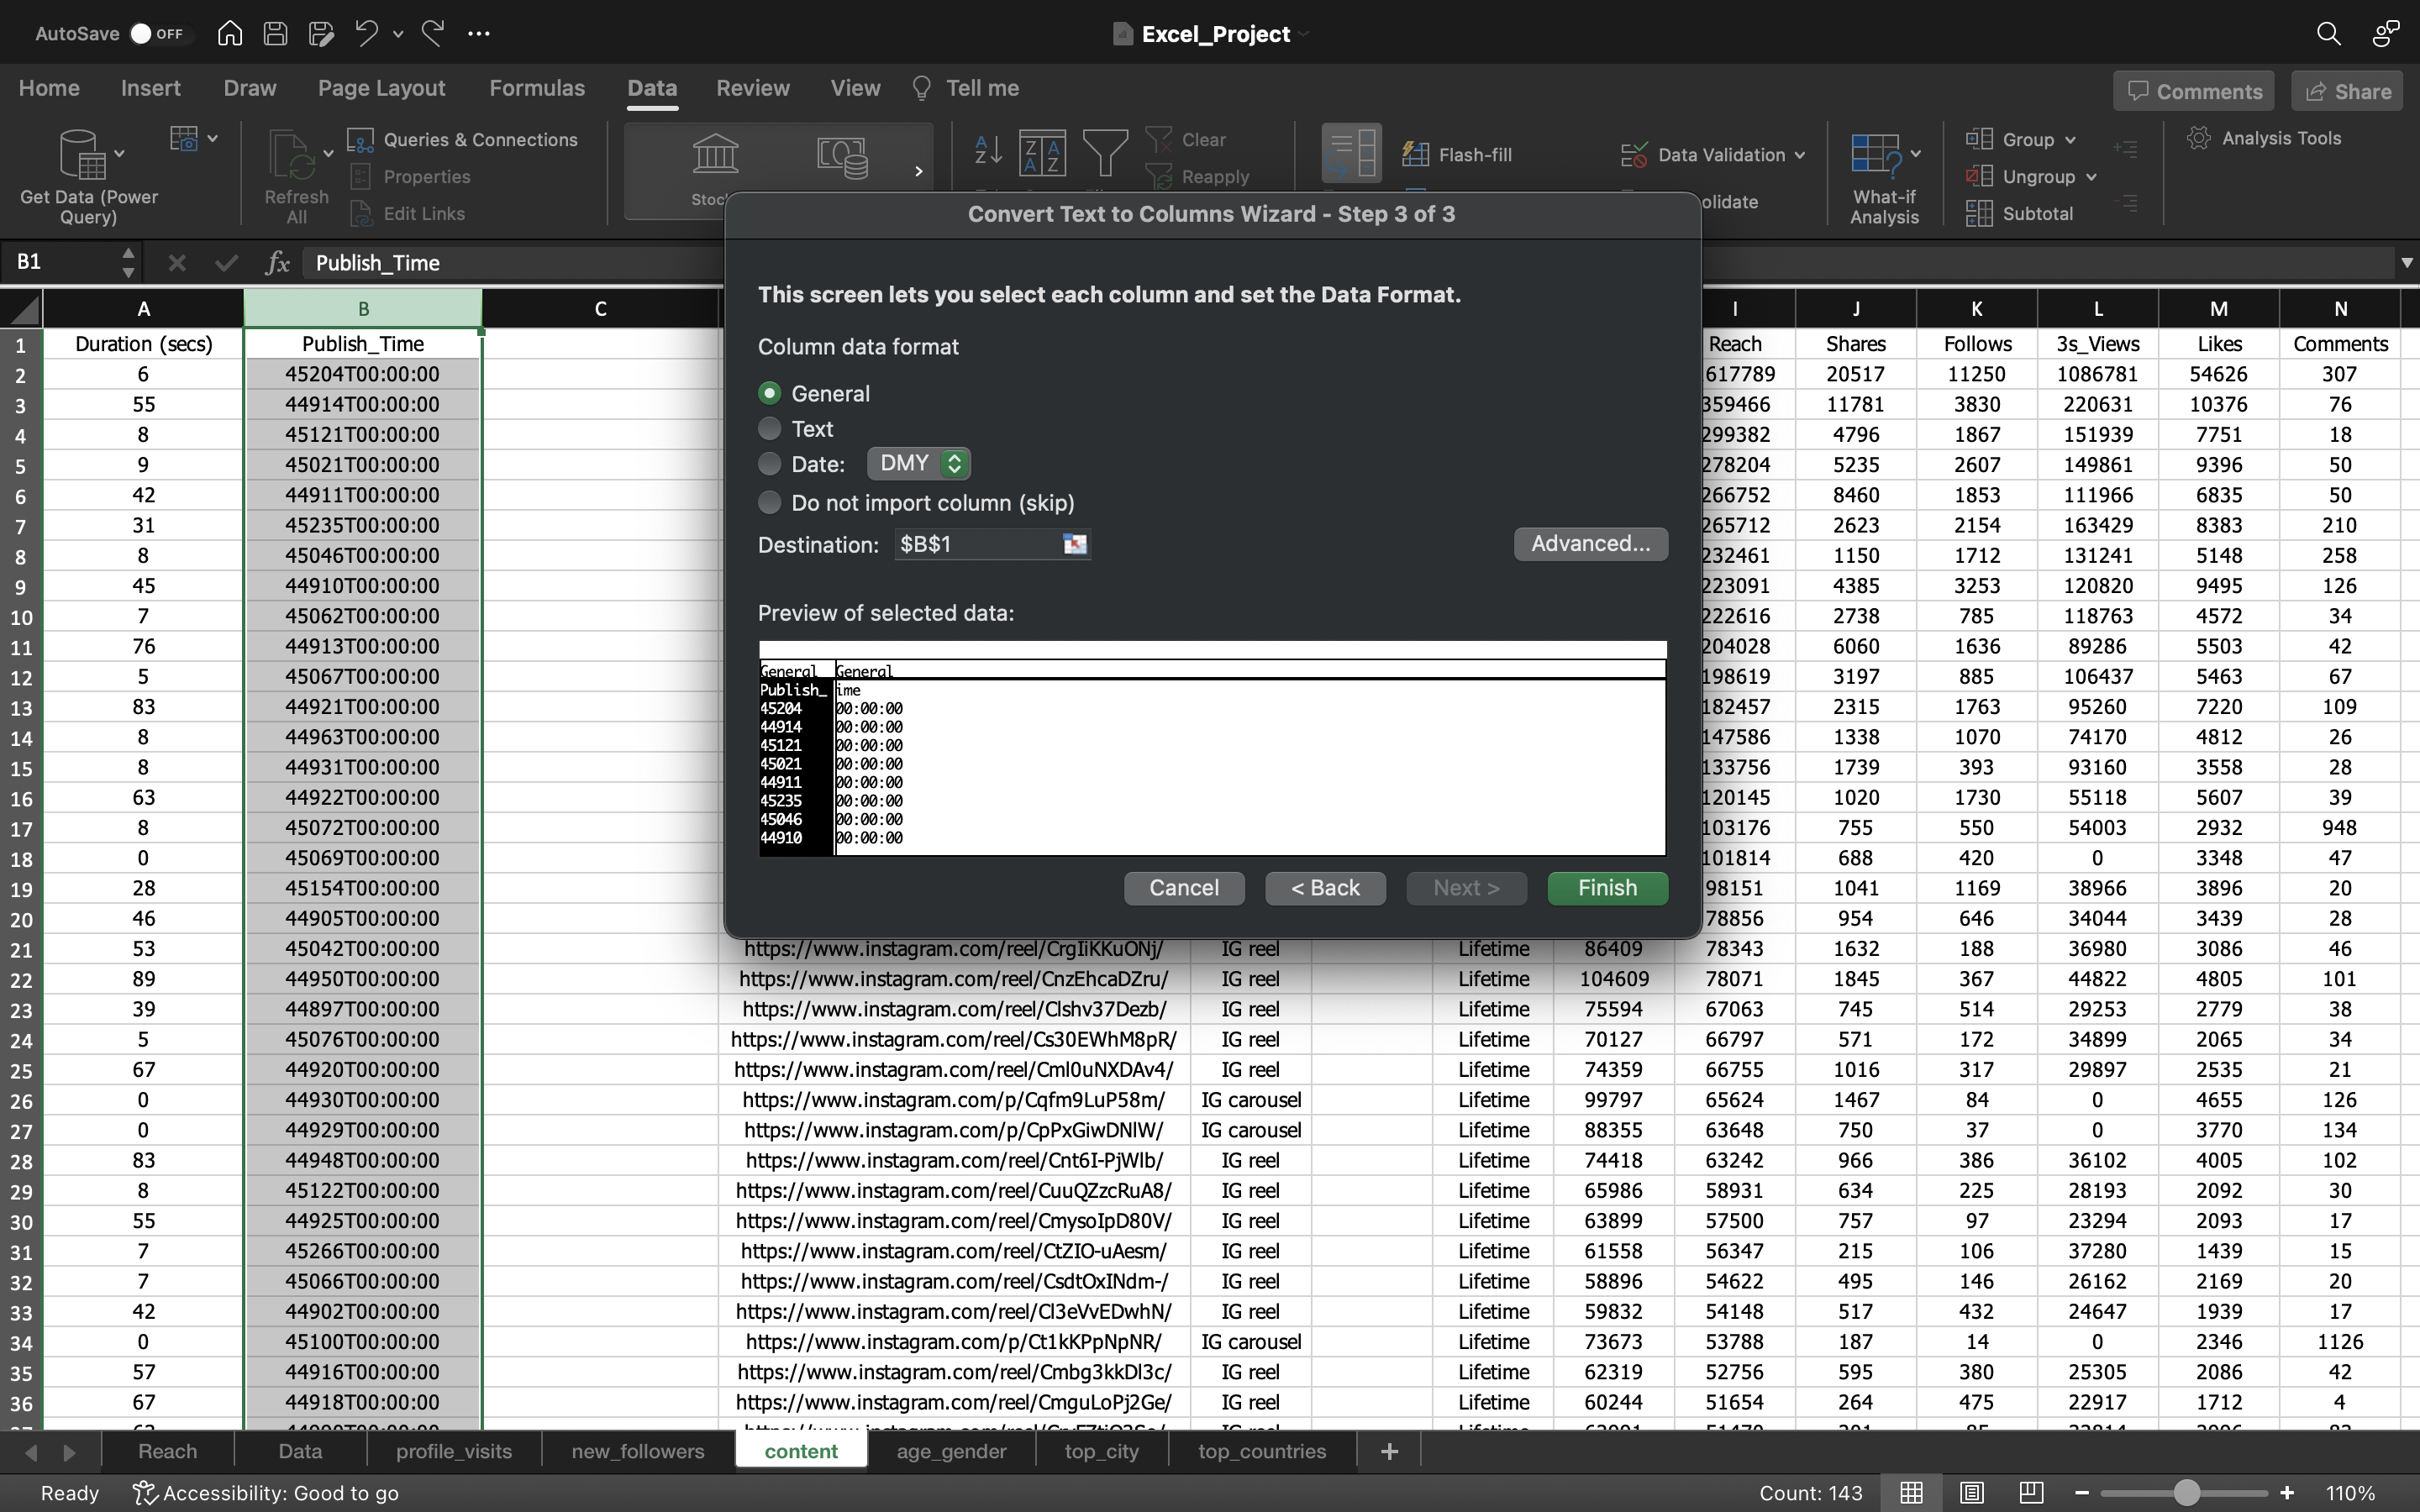Click the Sort A to Z ascending icon

tap(988, 151)
